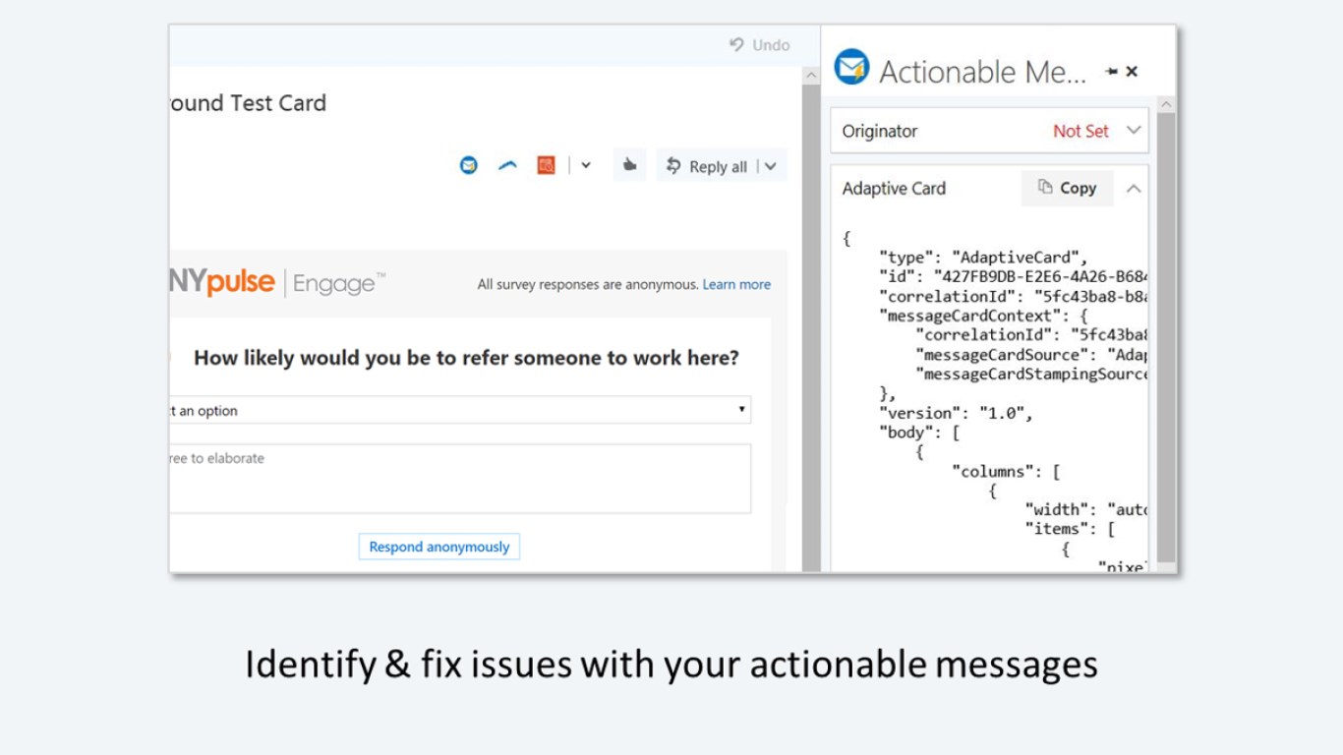
Task: Click the blue arc add-in icon
Action: 507,166
